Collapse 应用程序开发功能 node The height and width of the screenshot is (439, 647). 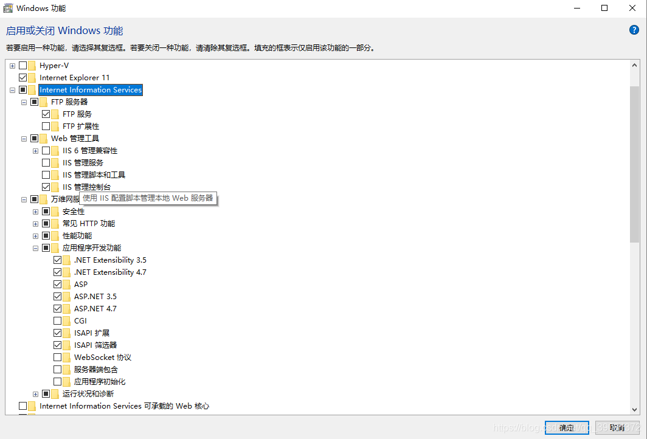point(35,248)
